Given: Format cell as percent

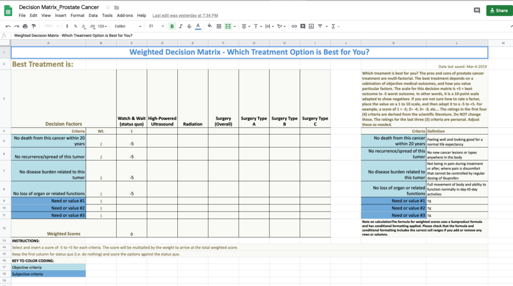Looking at the screenshot, I should pyautogui.click(x=76, y=26).
